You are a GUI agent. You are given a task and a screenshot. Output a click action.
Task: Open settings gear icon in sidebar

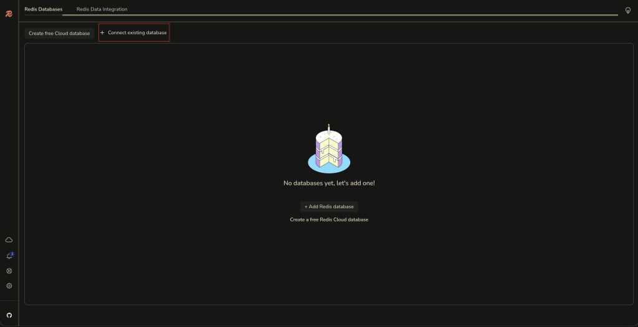pyautogui.click(x=9, y=285)
